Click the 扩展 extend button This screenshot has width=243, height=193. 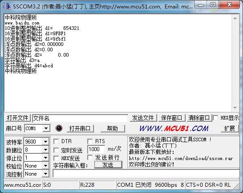coord(230,128)
